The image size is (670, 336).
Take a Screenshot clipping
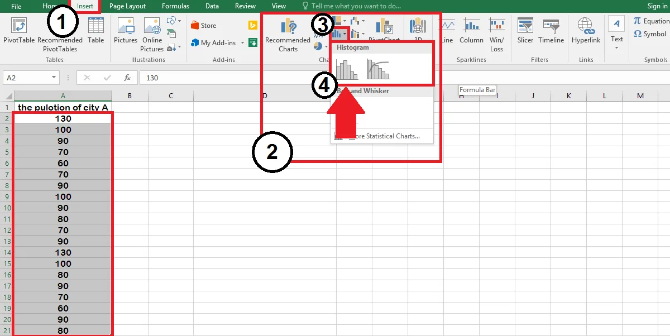[x=174, y=47]
